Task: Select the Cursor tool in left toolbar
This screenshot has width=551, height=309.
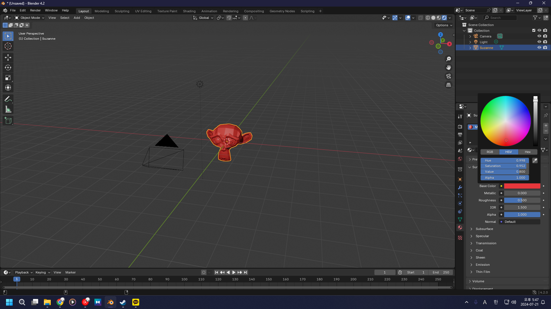Action: point(8,46)
